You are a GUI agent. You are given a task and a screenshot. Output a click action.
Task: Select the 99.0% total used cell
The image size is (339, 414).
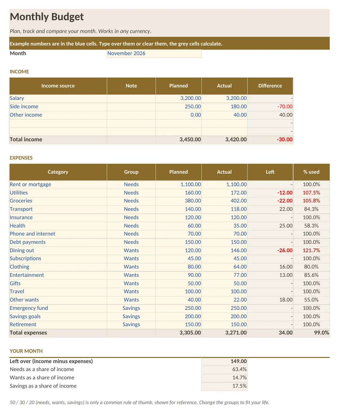tap(311, 333)
